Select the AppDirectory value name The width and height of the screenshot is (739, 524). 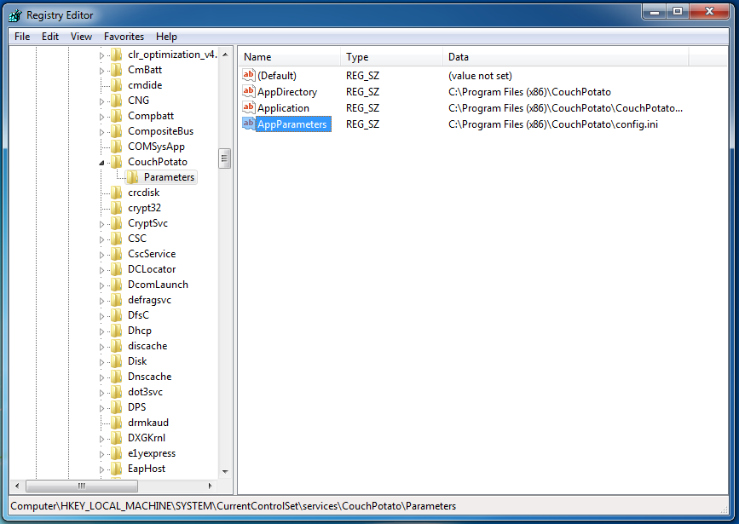click(x=287, y=91)
